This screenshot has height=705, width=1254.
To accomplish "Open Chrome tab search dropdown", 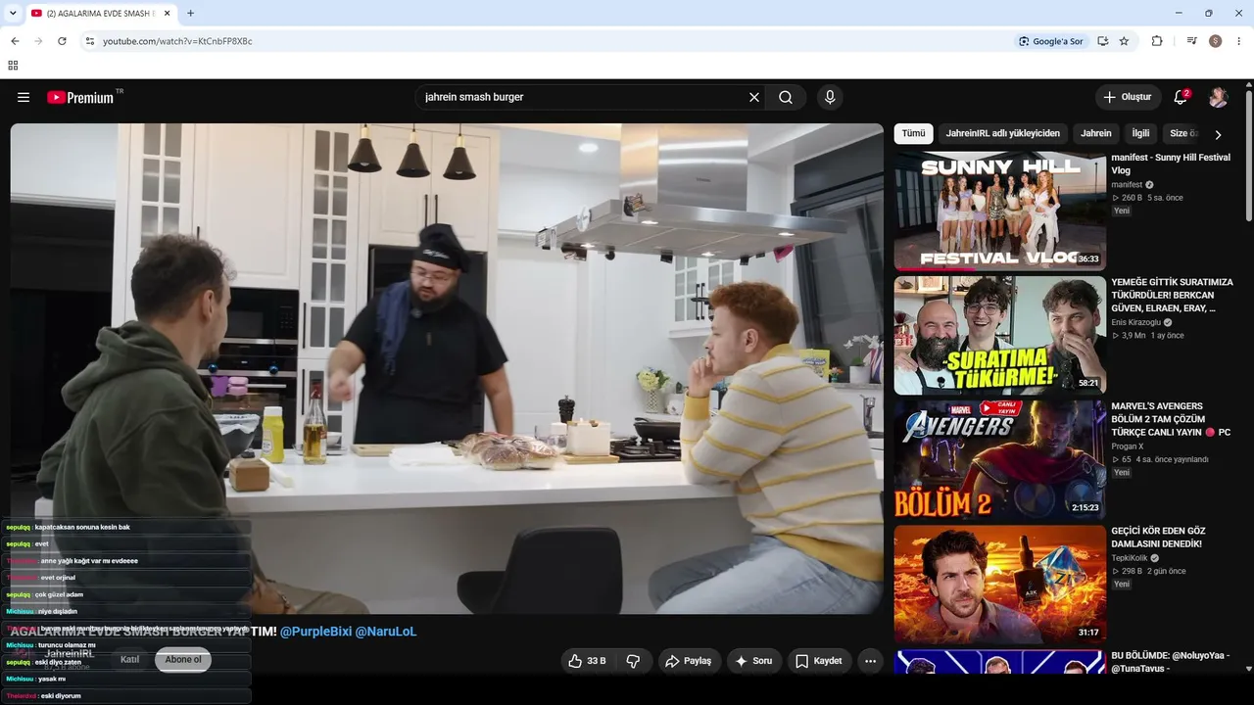I will (x=13, y=13).
